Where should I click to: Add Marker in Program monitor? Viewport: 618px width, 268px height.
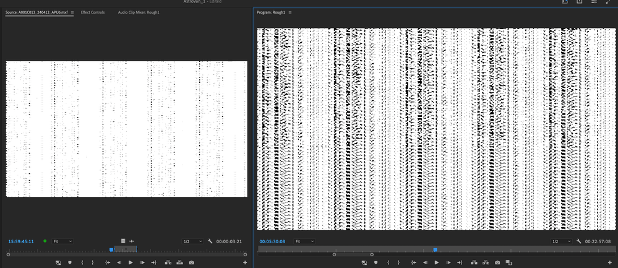pyautogui.click(x=376, y=262)
